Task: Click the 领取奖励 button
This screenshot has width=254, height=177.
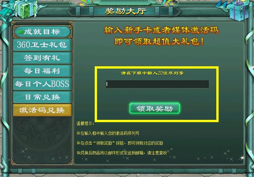Action: (155, 108)
